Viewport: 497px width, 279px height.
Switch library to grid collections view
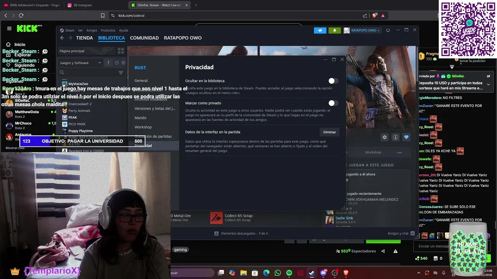click(121, 51)
